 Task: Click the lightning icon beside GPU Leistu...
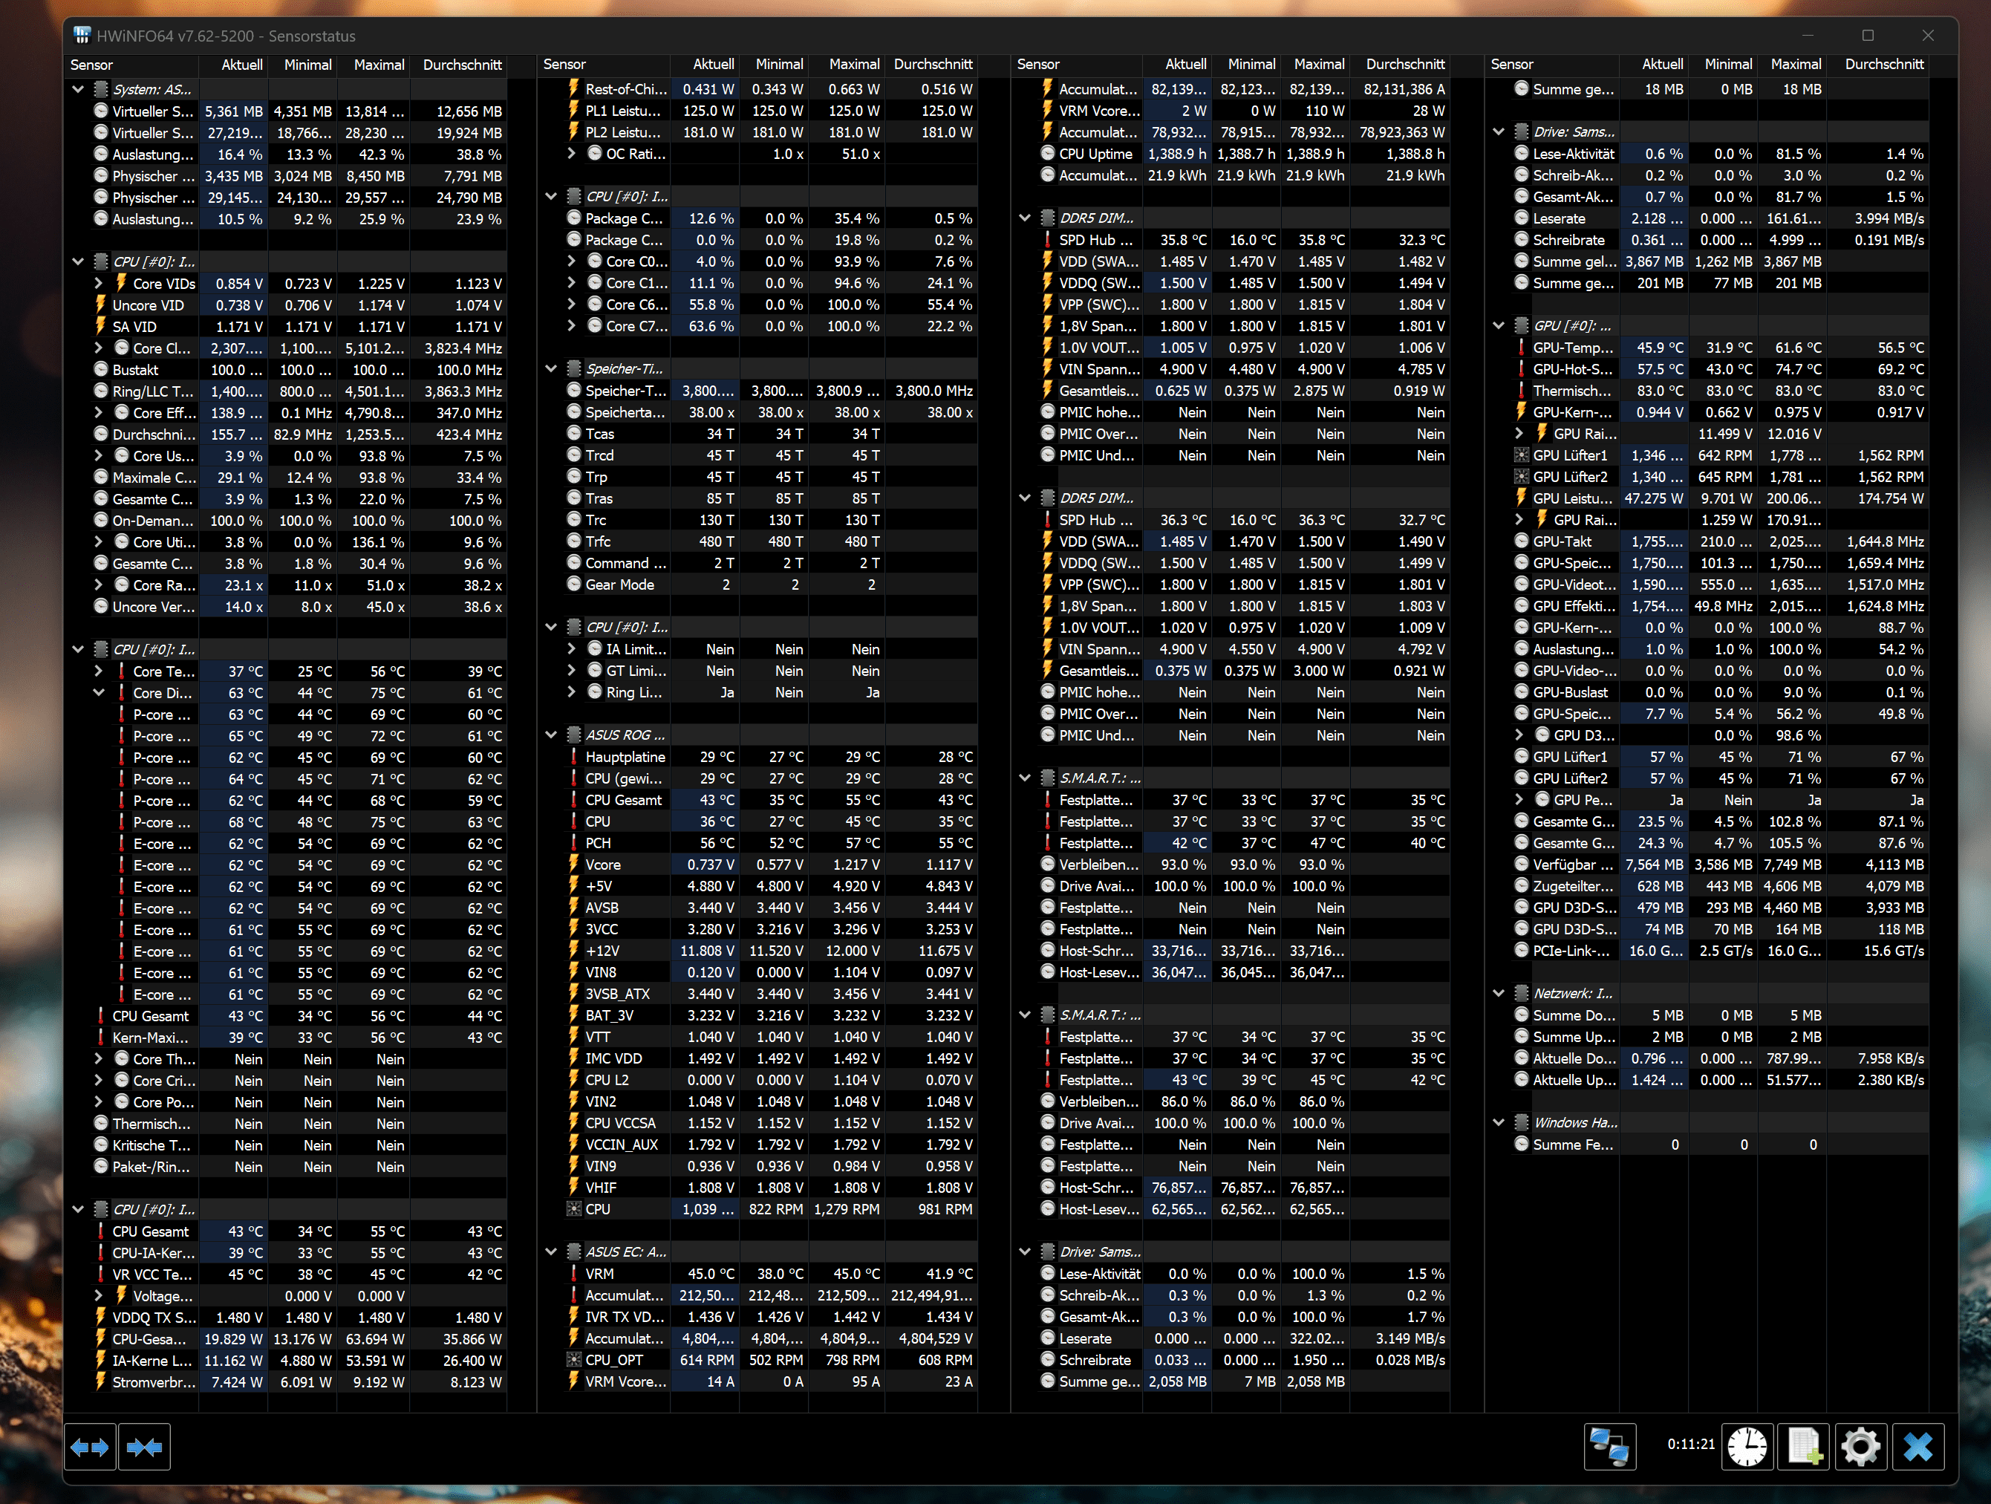tap(1521, 498)
